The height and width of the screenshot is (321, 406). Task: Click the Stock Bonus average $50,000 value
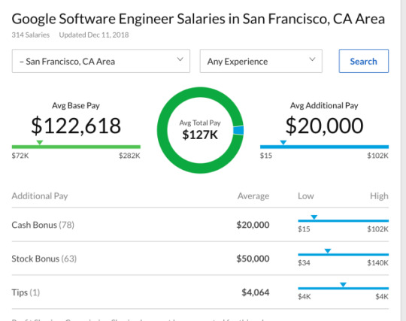[253, 259]
